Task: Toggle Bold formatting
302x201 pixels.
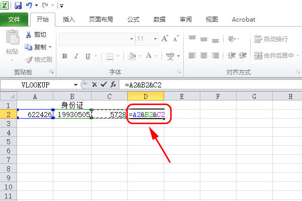Action: click(x=65, y=56)
